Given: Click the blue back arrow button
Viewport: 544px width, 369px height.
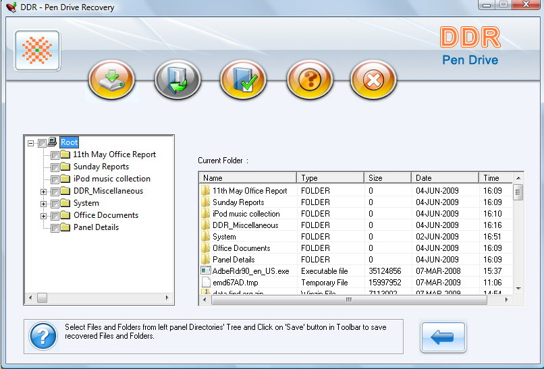Looking at the screenshot, I should click(x=443, y=337).
